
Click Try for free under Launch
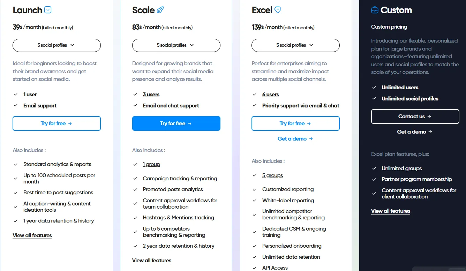click(57, 123)
